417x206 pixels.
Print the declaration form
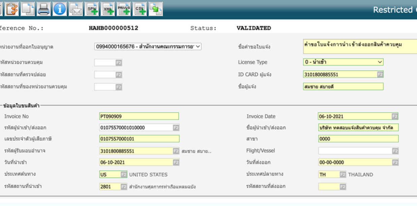(x=44, y=9)
